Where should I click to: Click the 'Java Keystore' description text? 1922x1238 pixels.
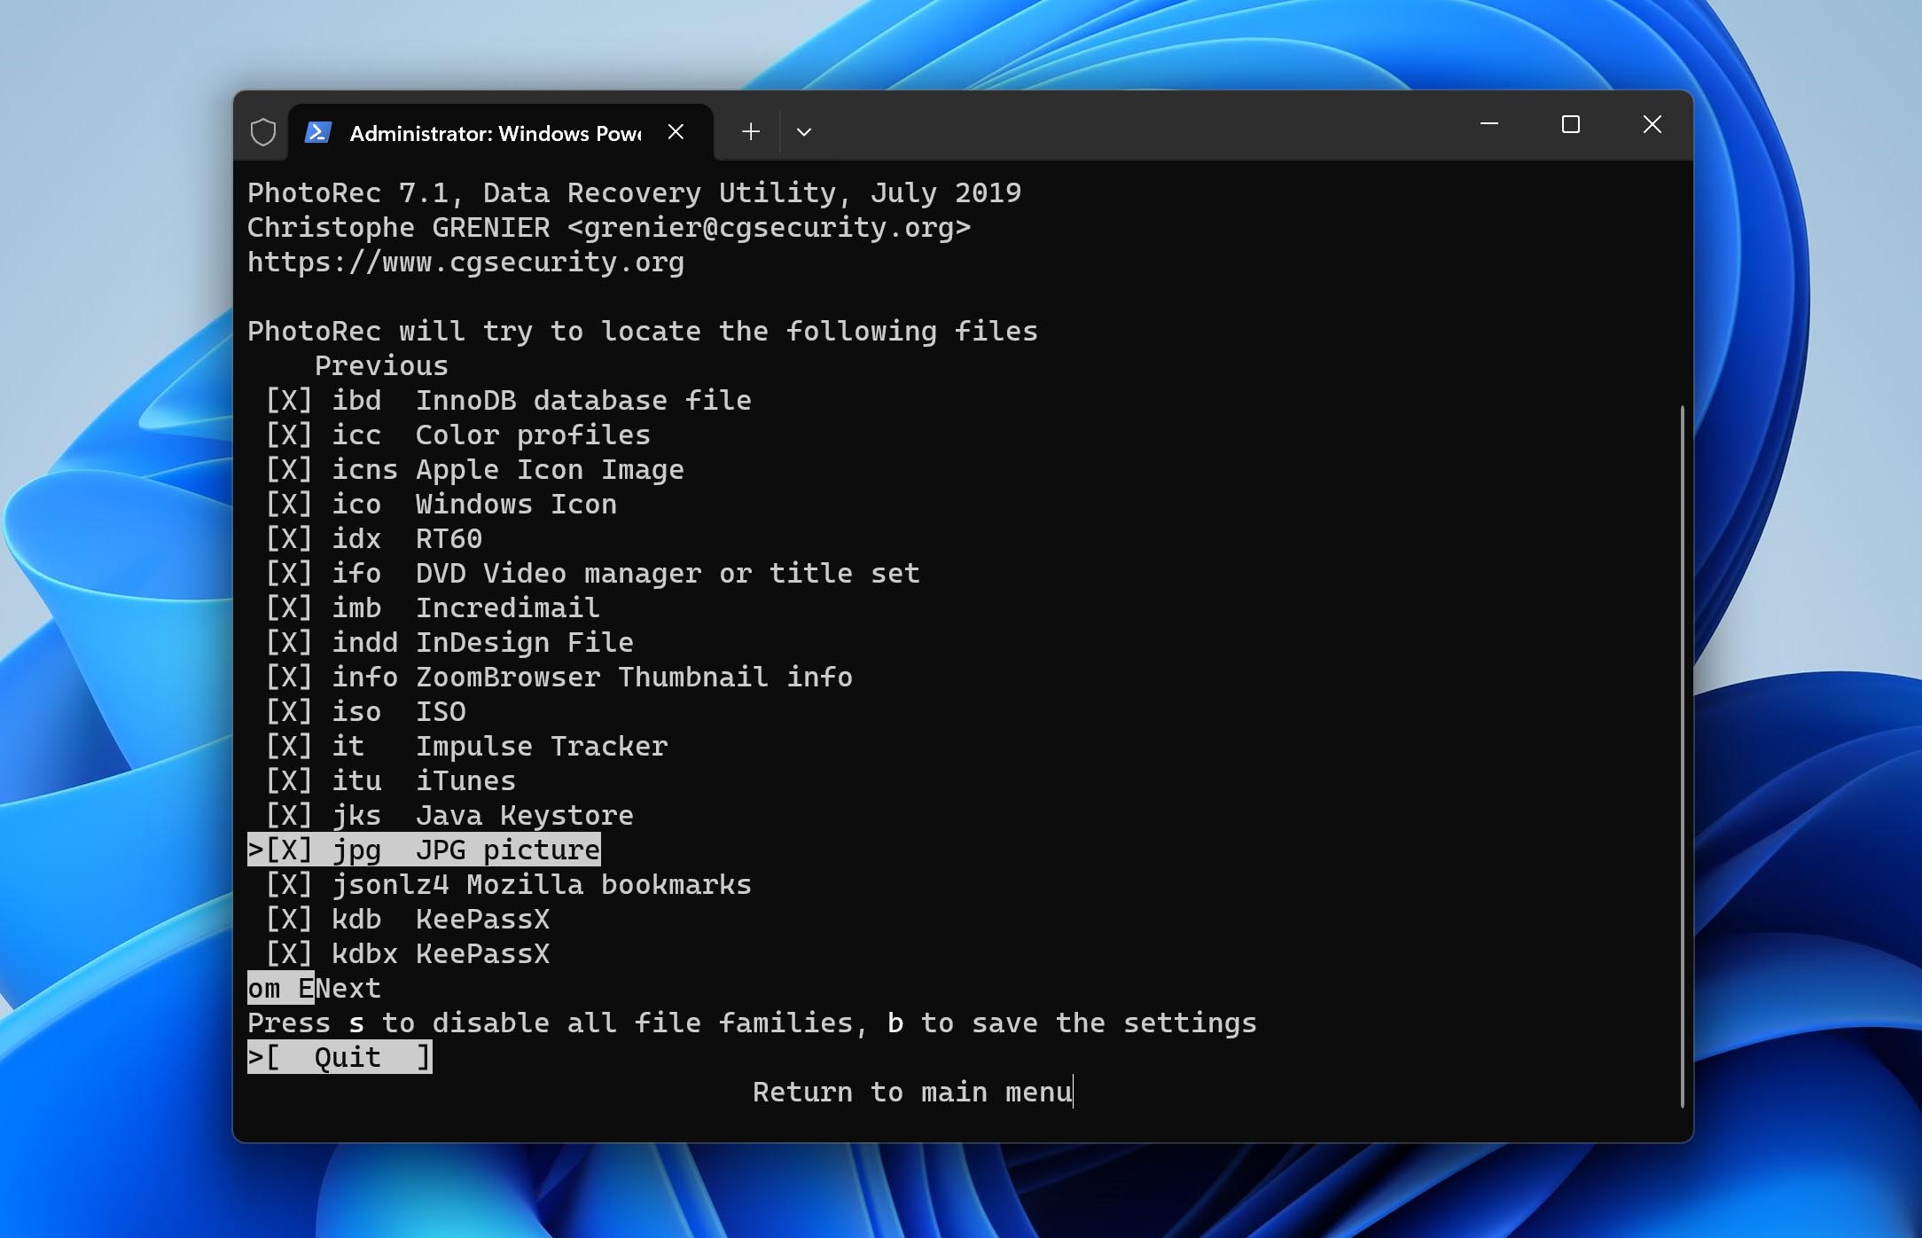click(x=525, y=815)
